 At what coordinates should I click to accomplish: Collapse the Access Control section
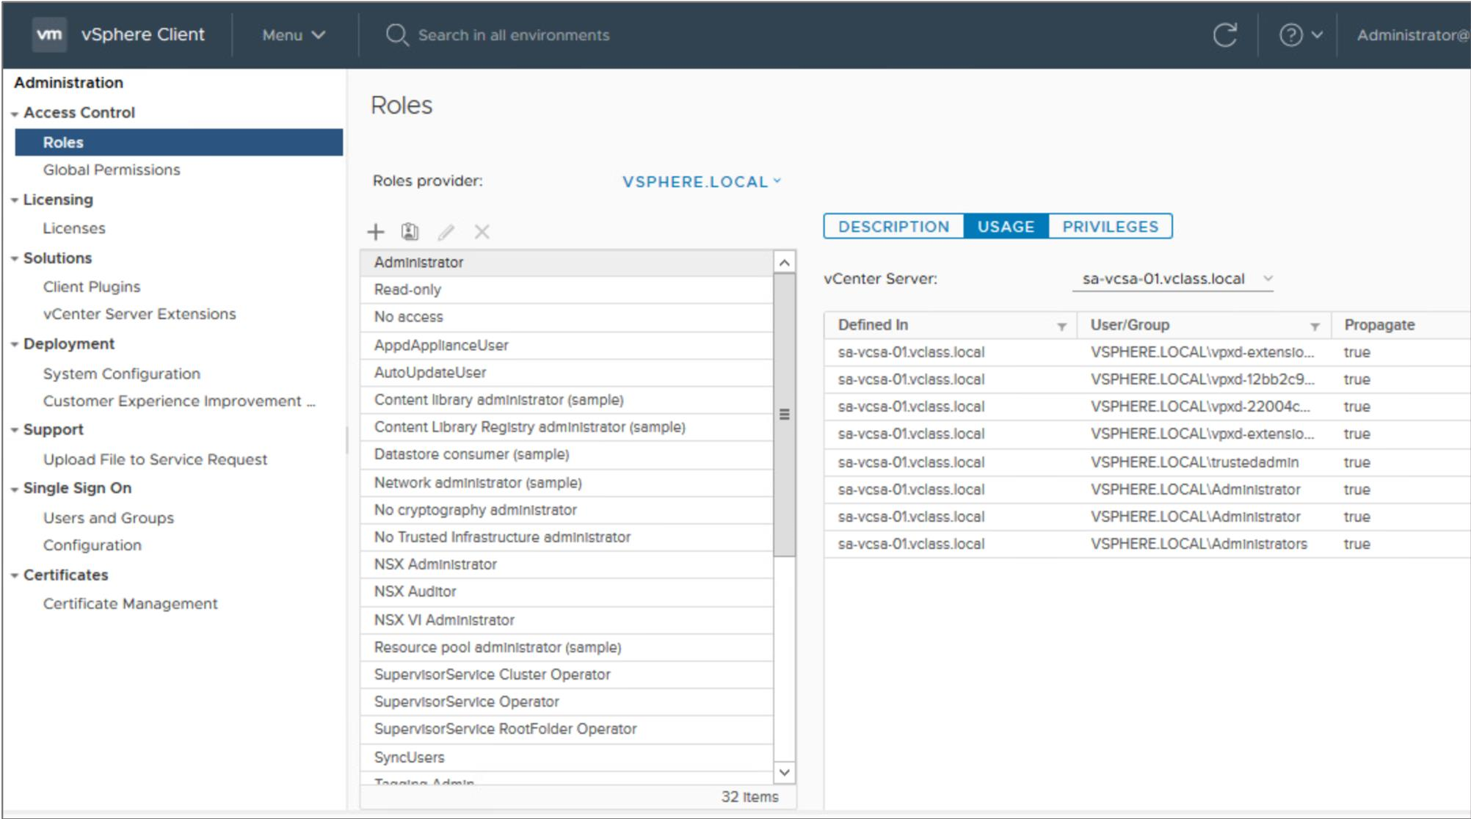tap(14, 114)
